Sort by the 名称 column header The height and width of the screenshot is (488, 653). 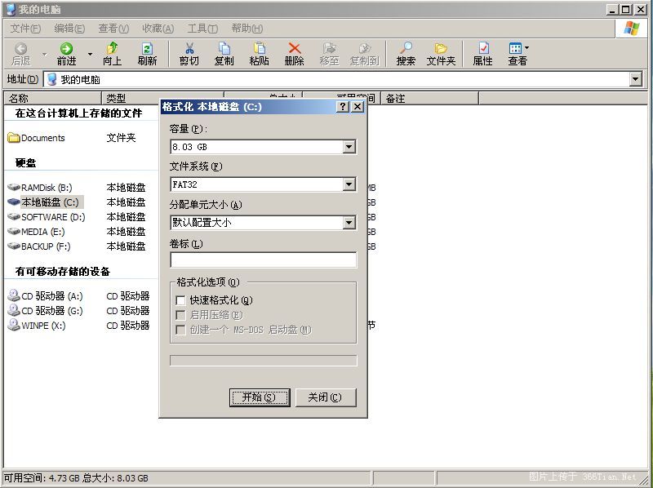pyautogui.click(x=52, y=98)
